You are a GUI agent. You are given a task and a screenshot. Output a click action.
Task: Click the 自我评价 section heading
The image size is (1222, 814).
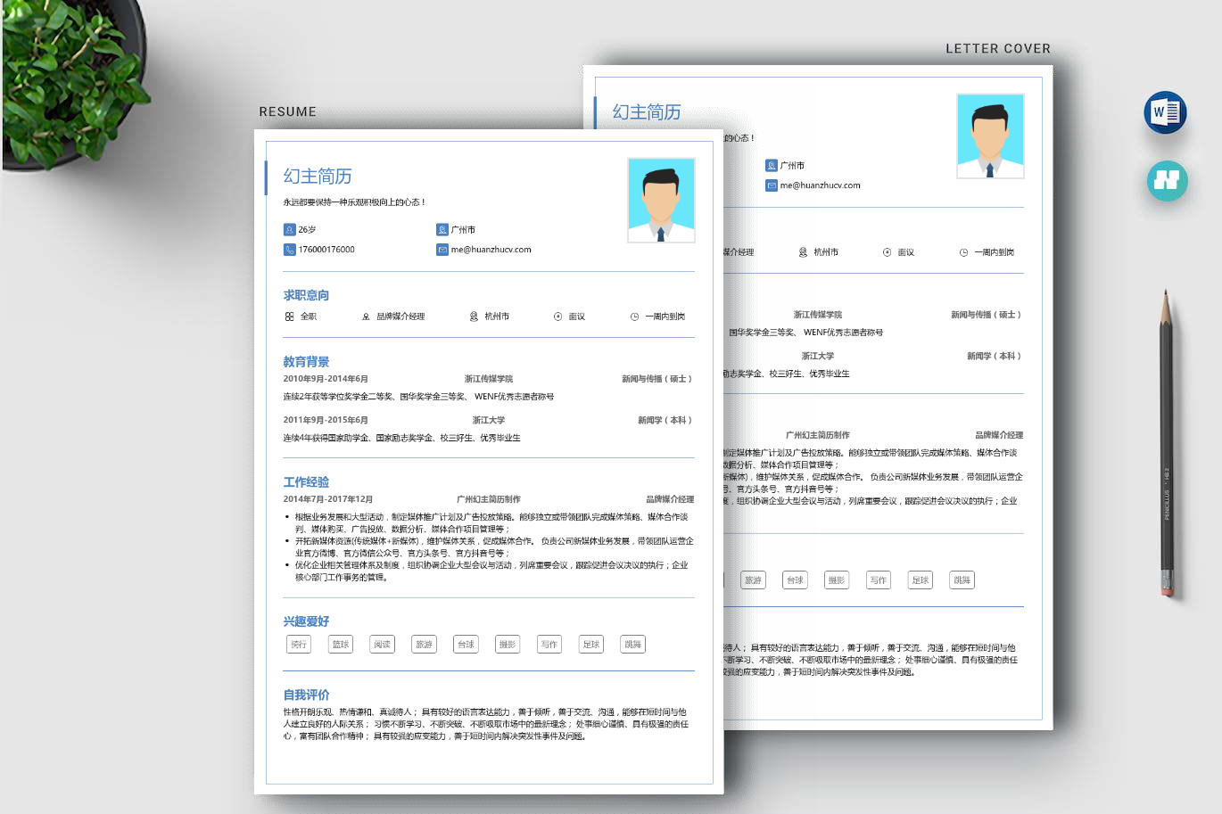[306, 695]
